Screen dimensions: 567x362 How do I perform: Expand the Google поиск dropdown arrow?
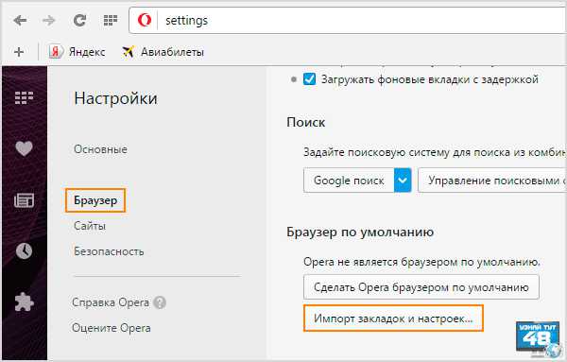pos(403,181)
